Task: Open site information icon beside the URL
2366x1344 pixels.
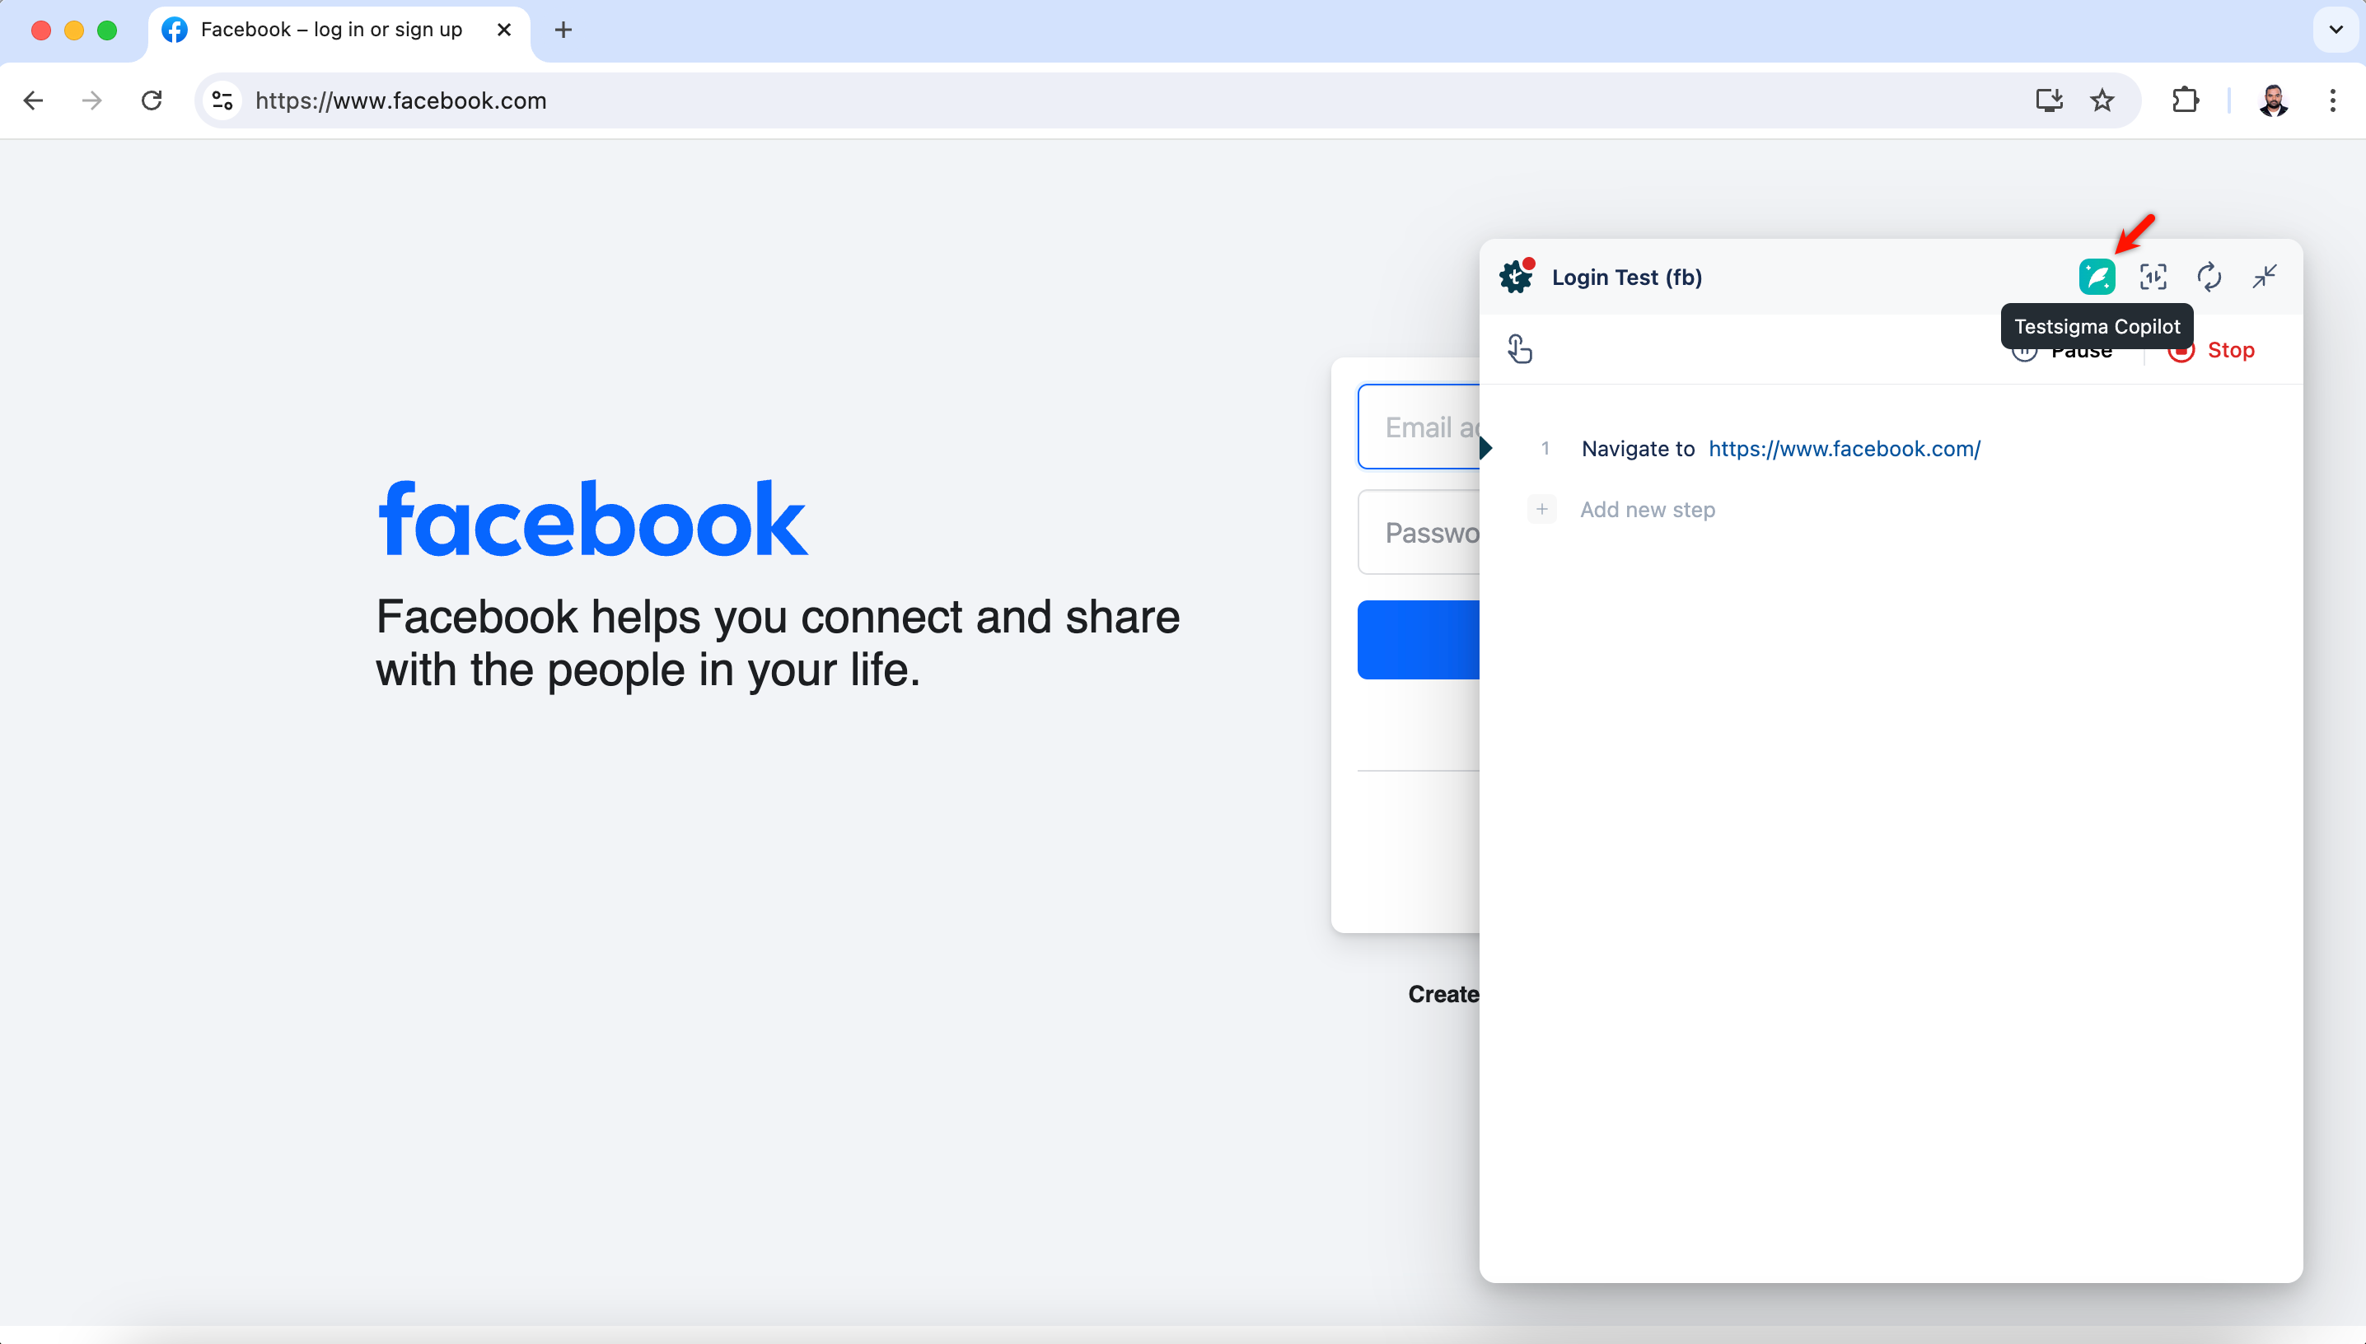Action: pyautogui.click(x=222, y=100)
